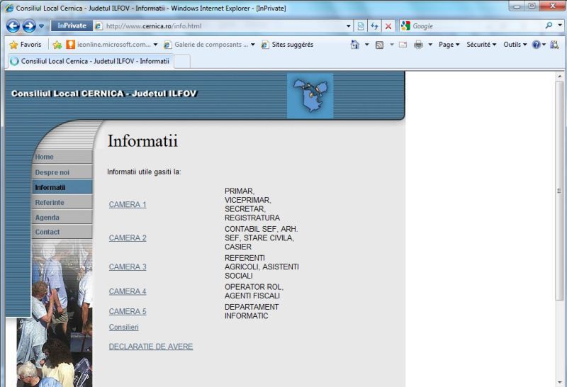Click the Stop loading red X icon
The image size is (567, 387).
click(x=388, y=26)
